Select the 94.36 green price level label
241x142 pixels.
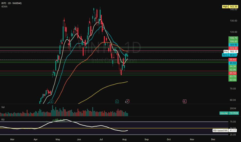(232, 66)
